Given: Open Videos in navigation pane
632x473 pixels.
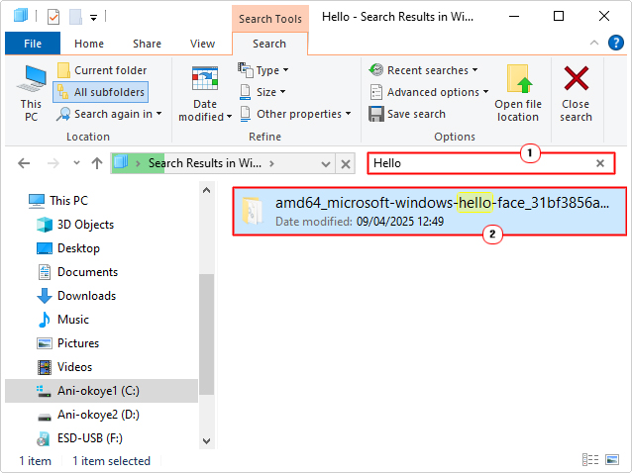Looking at the screenshot, I should point(64,367).
